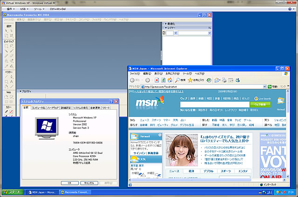Select the Subselection tool in Fireworks
Viewport: 298px width, 197px height.
click(11, 31)
